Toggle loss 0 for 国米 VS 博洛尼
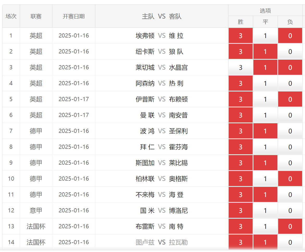This screenshot has width=305, height=252. pyautogui.click(x=290, y=210)
